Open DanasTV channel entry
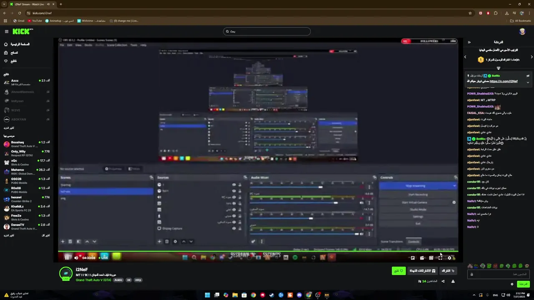 (27, 227)
